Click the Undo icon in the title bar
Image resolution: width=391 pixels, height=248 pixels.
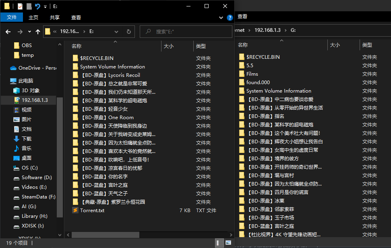(x=37, y=6)
